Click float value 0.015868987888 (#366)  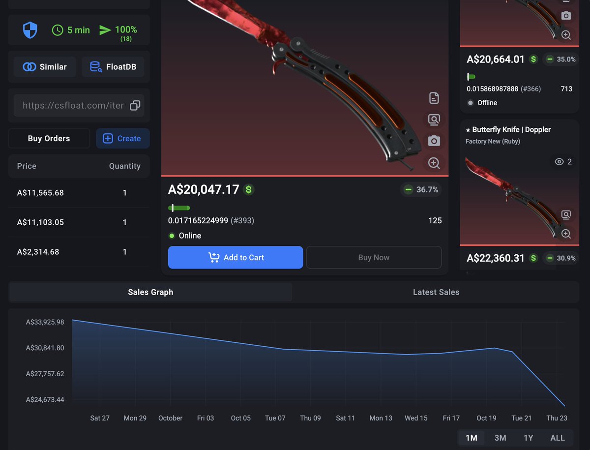(x=503, y=89)
